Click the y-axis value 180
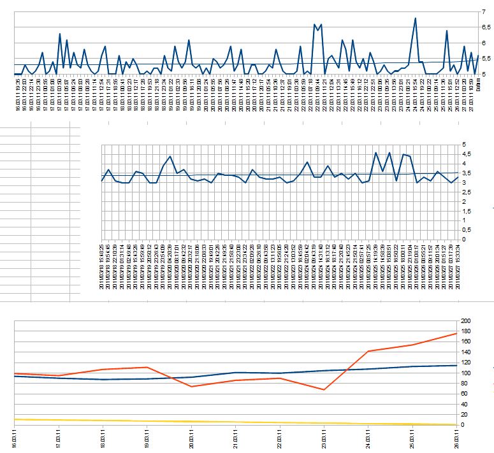Viewport: 494px width, 453px height. pyautogui.click(x=466, y=331)
